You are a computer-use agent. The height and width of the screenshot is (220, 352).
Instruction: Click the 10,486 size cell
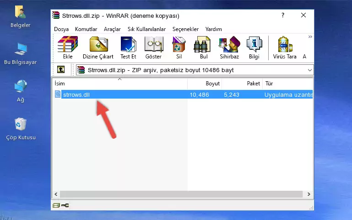pyautogui.click(x=200, y=94)
